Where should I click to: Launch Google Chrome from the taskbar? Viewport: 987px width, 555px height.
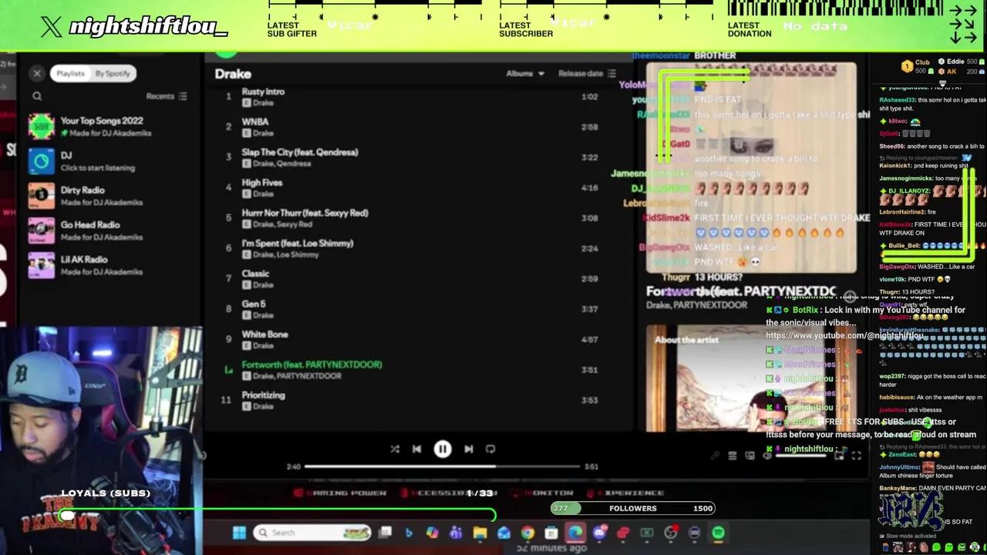(527, 533)
